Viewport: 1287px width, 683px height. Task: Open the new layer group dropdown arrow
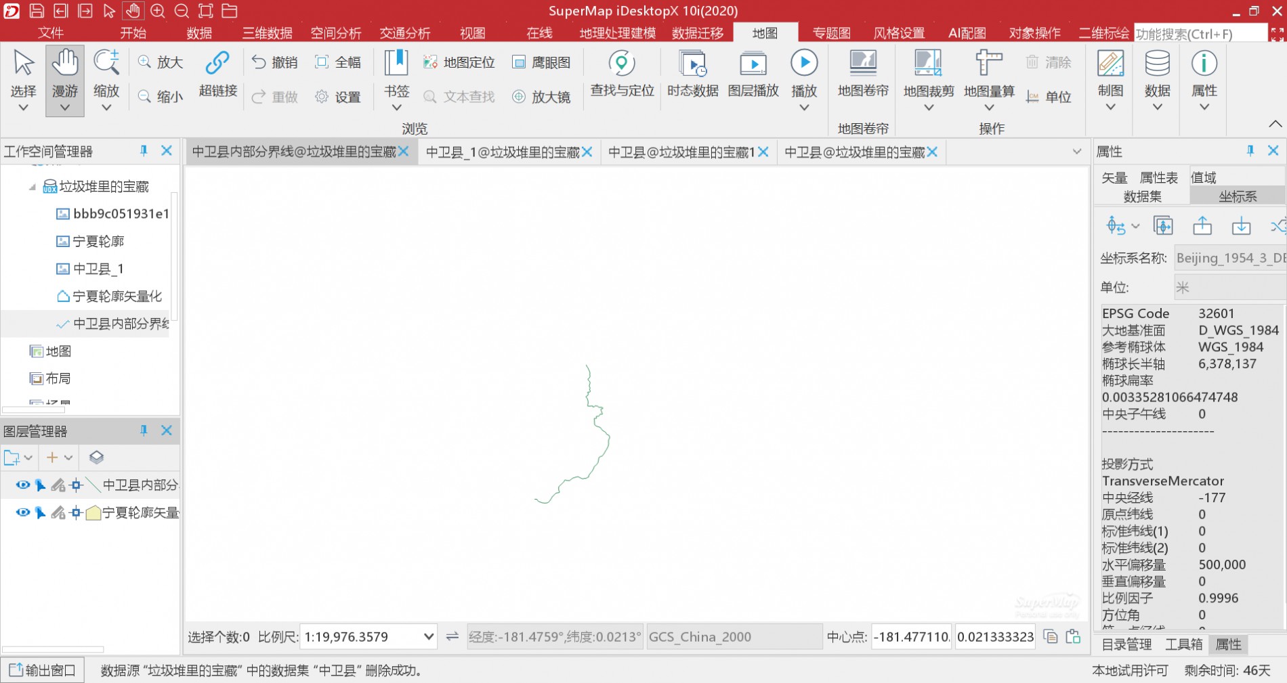(x=28, y=458)
